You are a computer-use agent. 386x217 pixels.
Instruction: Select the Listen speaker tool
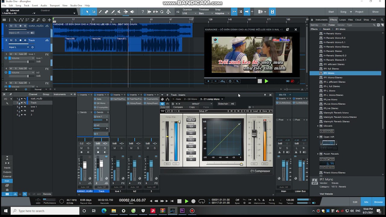point(132,12)
